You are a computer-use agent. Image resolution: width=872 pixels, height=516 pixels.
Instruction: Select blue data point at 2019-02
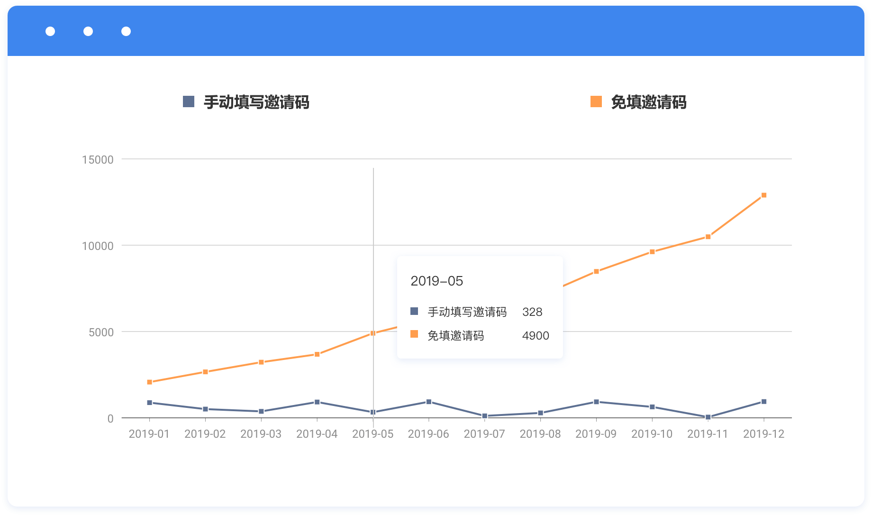point(205,409)
